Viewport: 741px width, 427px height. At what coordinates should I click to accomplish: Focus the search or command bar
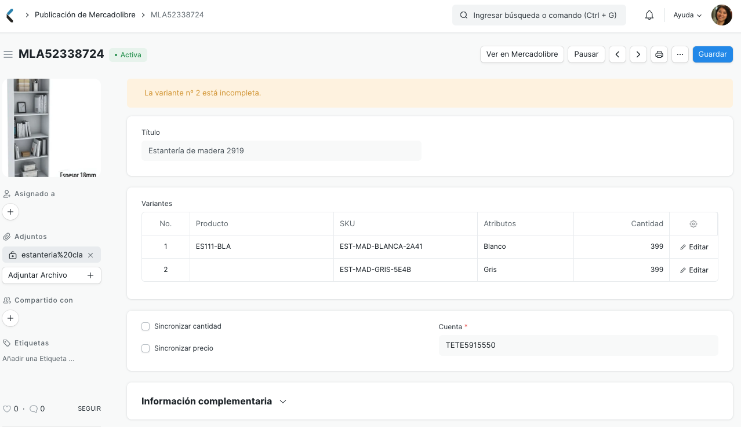pyautogui.click(x=539, y=16)
